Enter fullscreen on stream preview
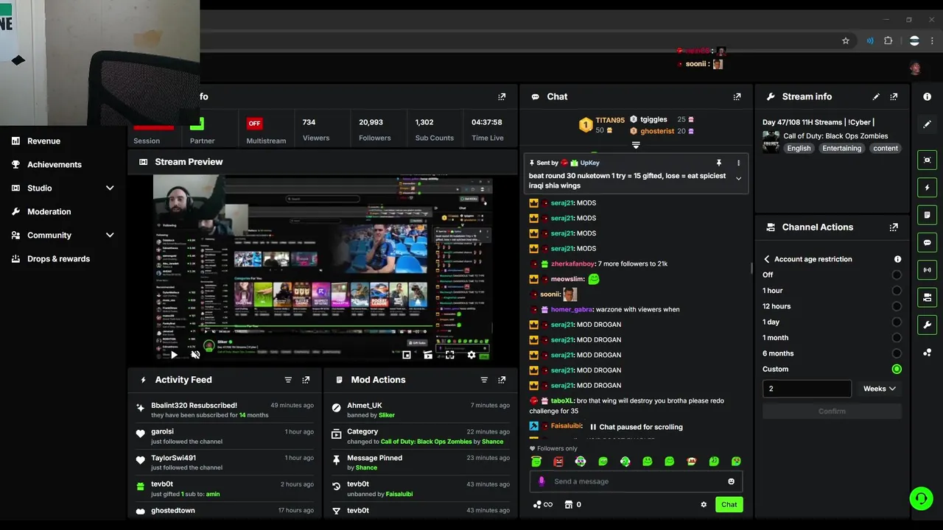This screenshot has height=530, width=943. [x=449, y=355]
